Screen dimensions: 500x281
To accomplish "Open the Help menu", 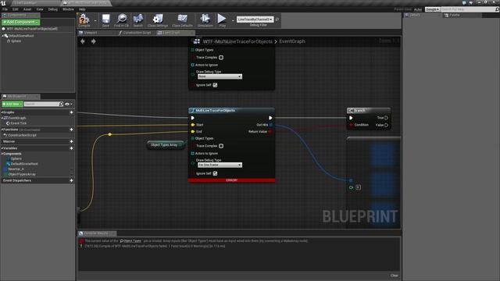I will [82, 9].
